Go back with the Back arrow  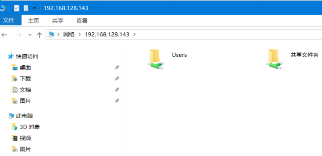click(x=4, y=35)
